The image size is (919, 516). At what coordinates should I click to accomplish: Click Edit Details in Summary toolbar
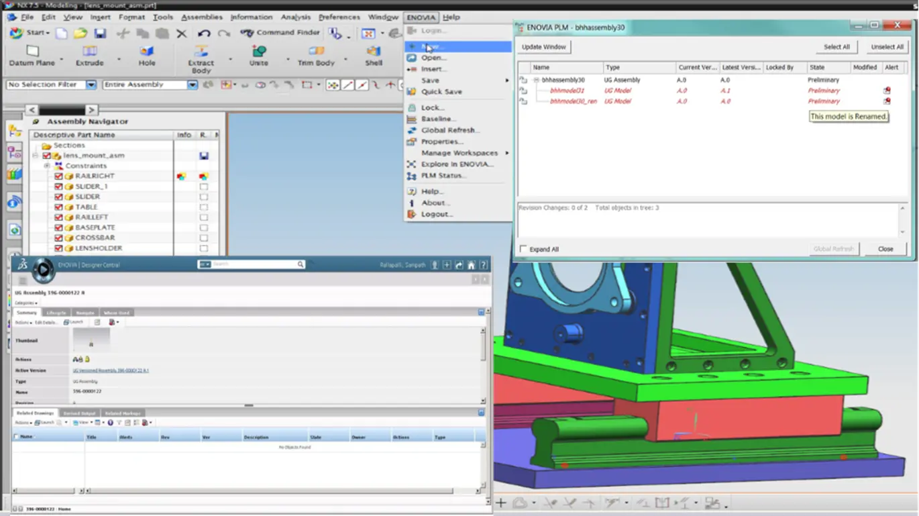coord(46,322)
